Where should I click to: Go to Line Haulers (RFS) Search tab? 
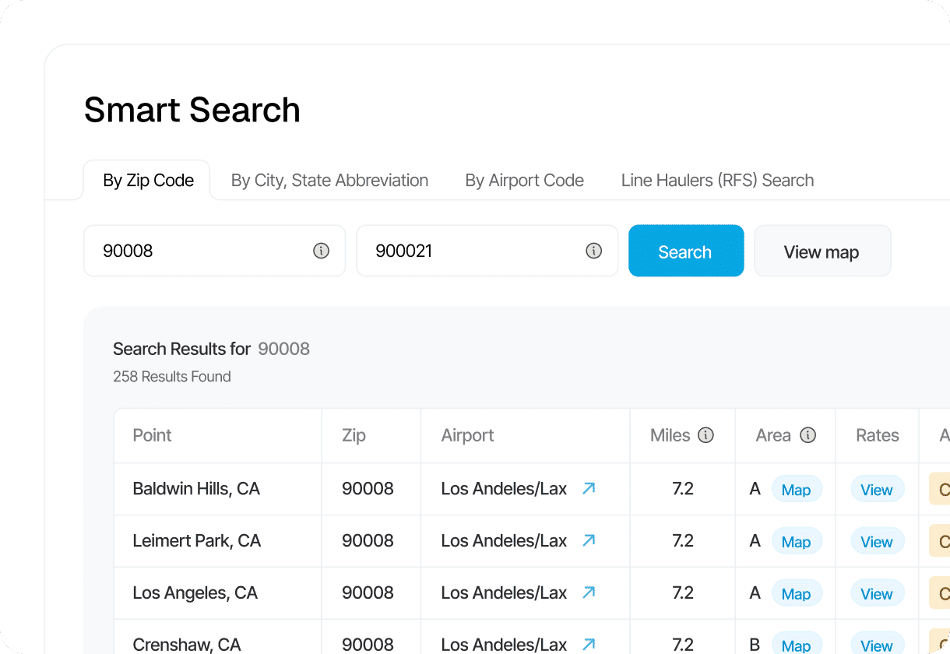[x=717, y=181]
